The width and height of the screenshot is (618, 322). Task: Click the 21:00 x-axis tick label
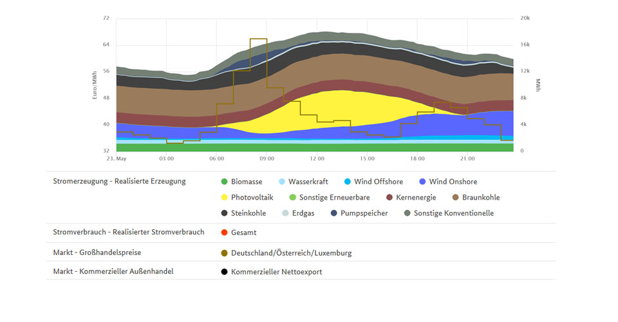pos(467,159)
